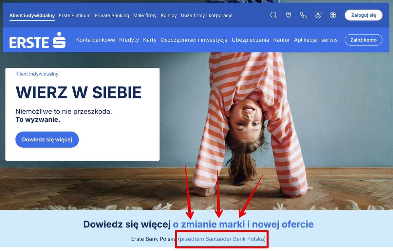Open Oszczędności i inwestycje menu
Image resolution: width=393 pixels, height=251 pixels.
[194, 40]
